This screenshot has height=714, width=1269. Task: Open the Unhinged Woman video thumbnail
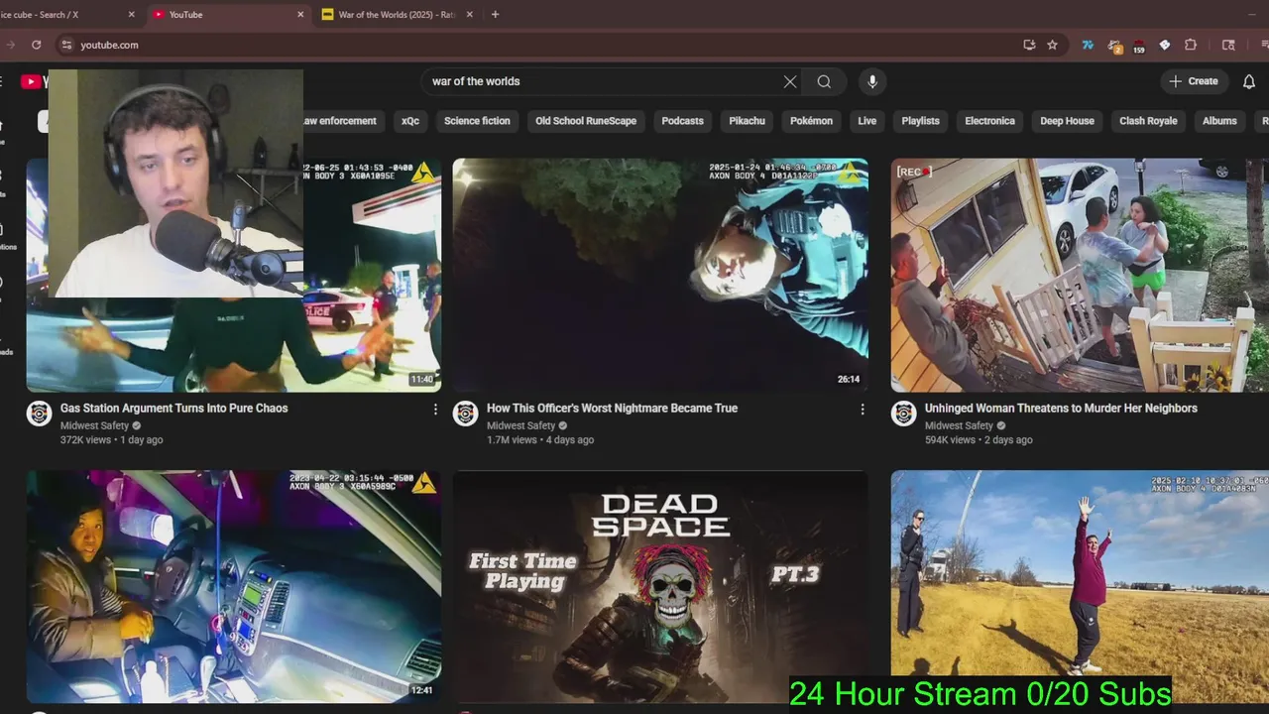pos(1080,275)
